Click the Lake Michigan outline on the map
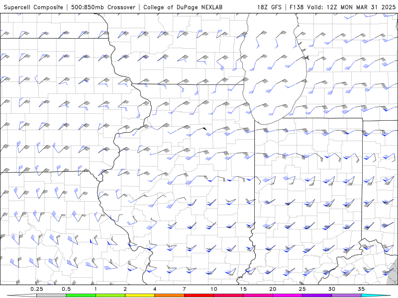 pos(273,69)
